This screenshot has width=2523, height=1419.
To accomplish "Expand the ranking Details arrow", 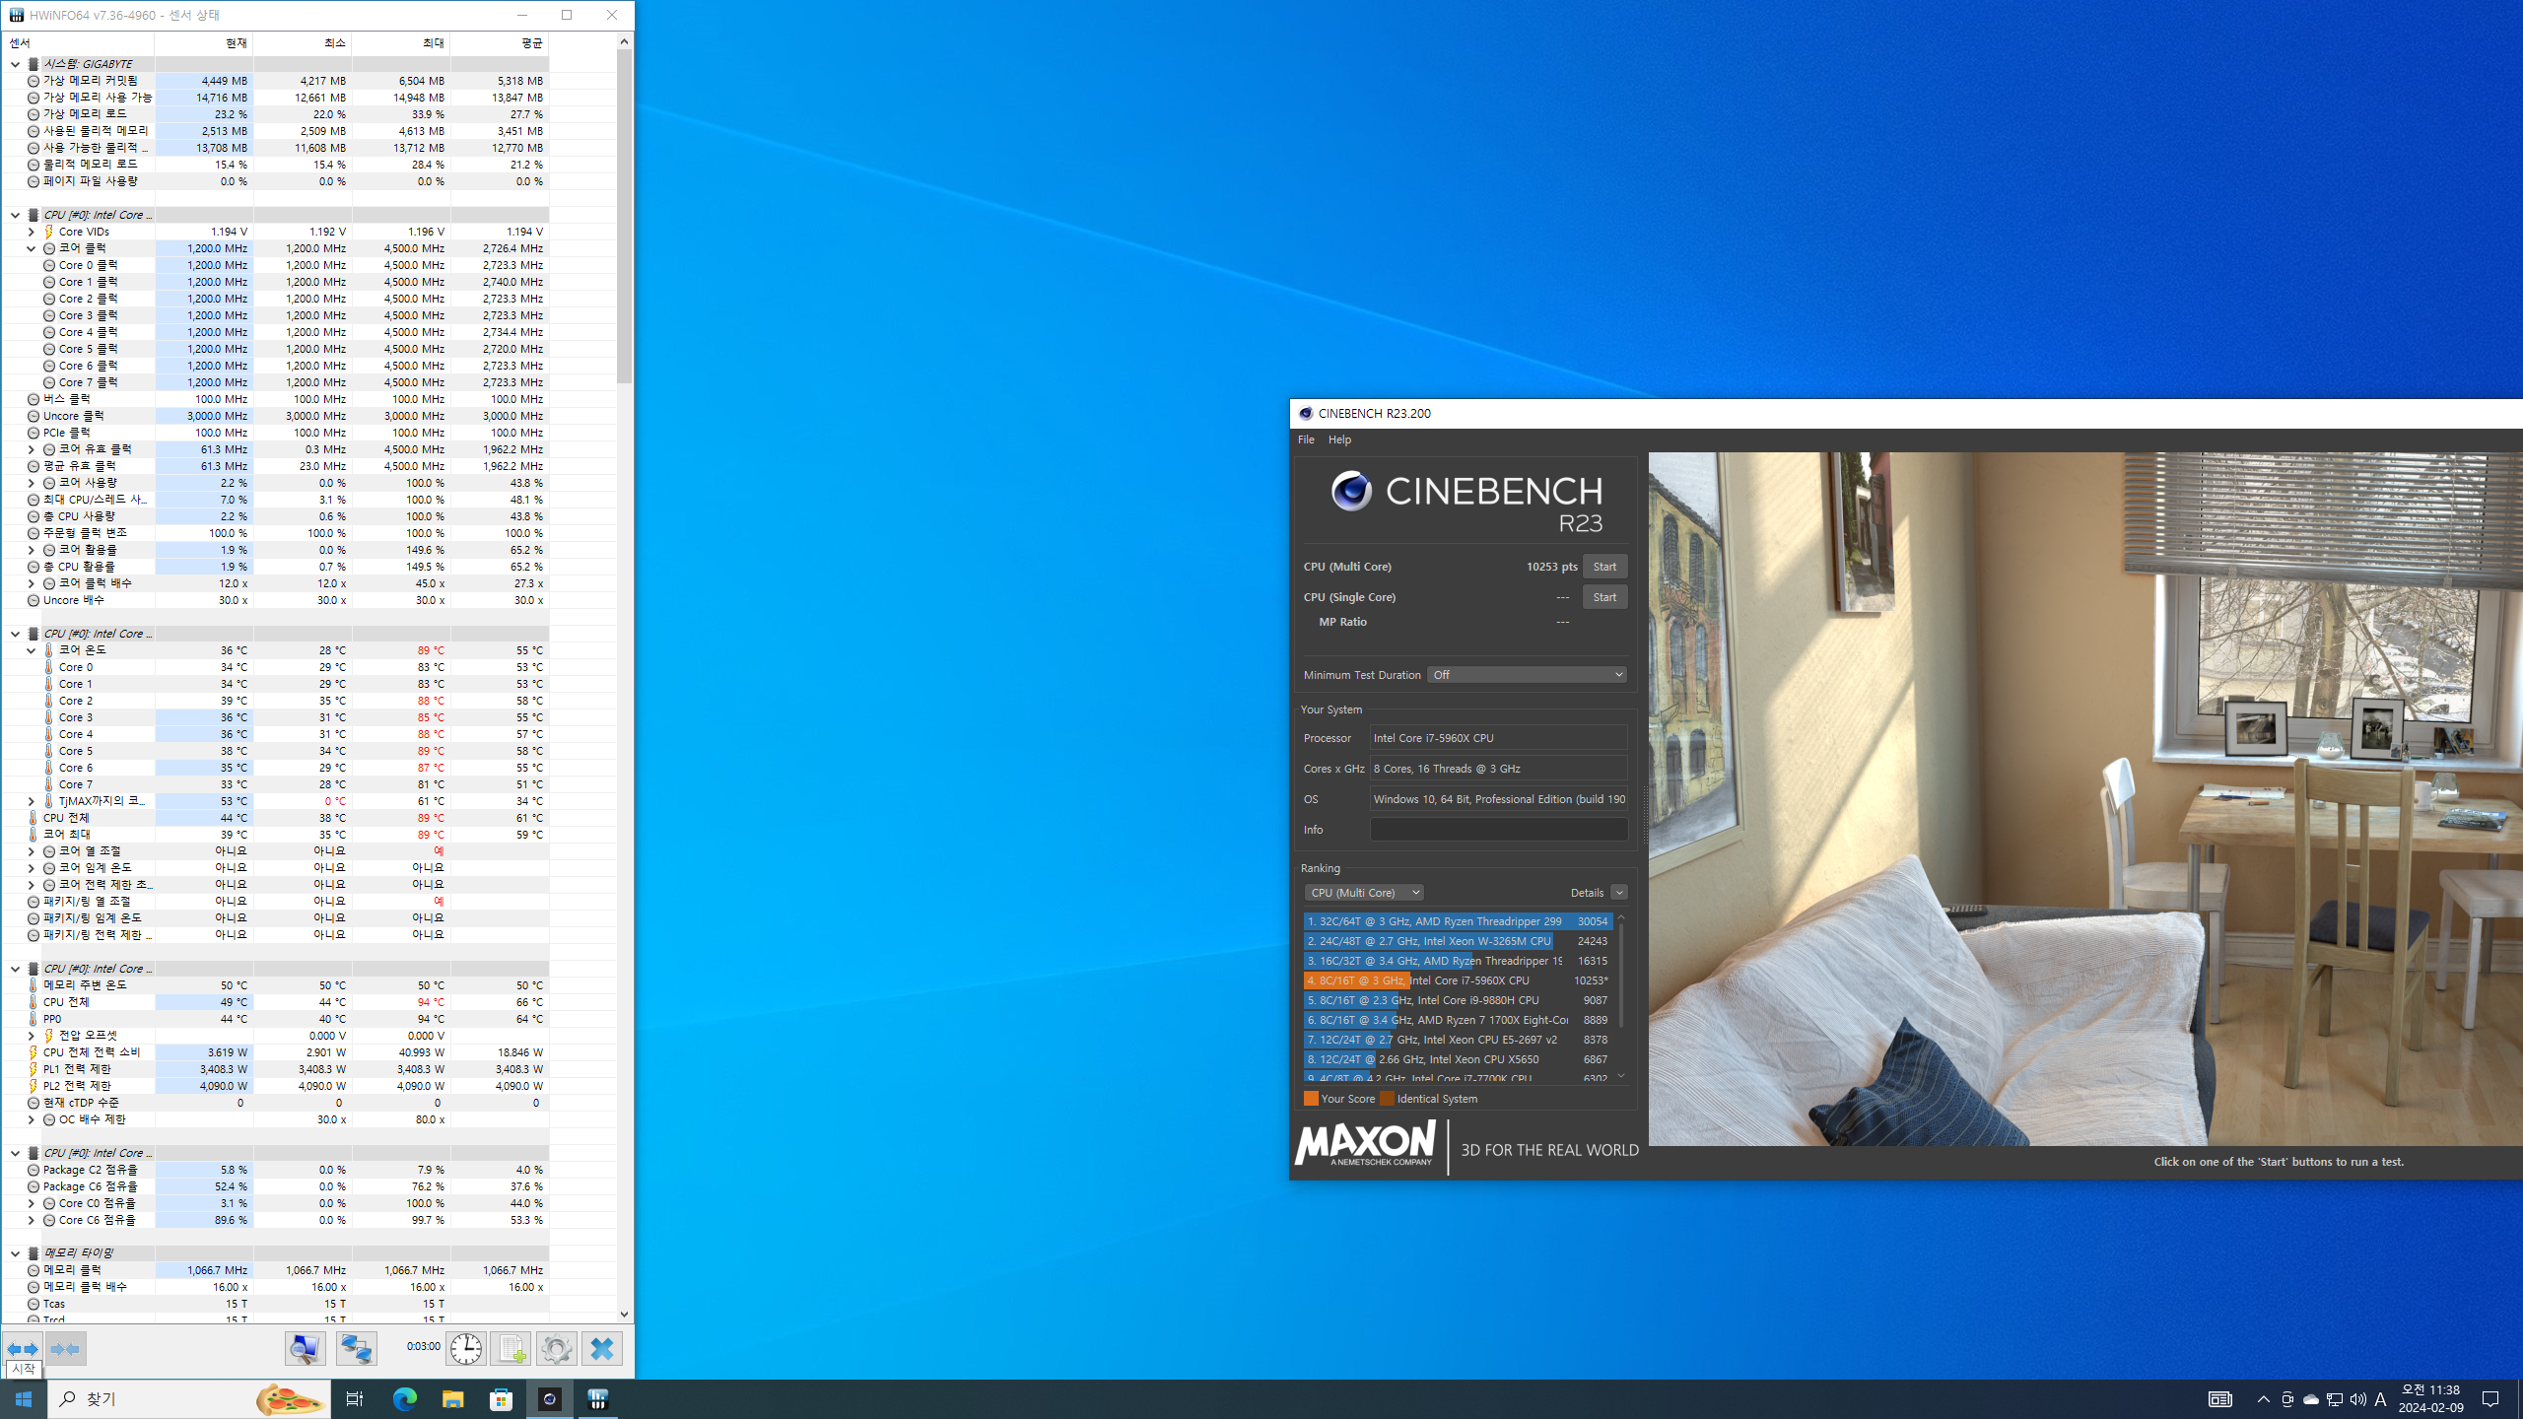I will [1618, 893].
